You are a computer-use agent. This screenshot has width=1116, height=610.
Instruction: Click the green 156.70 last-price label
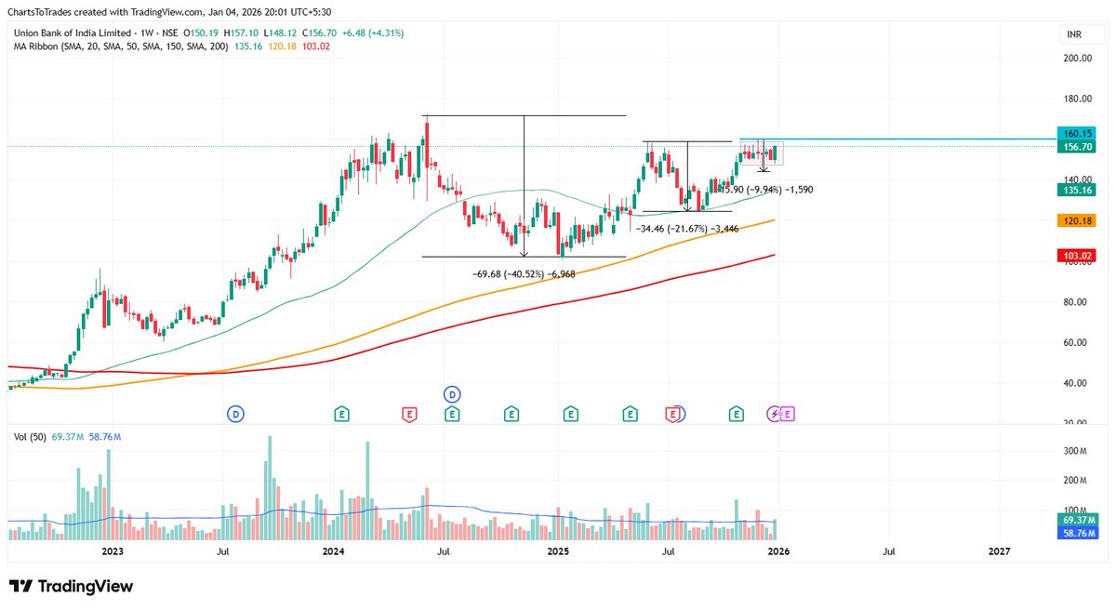[1076, 146]
